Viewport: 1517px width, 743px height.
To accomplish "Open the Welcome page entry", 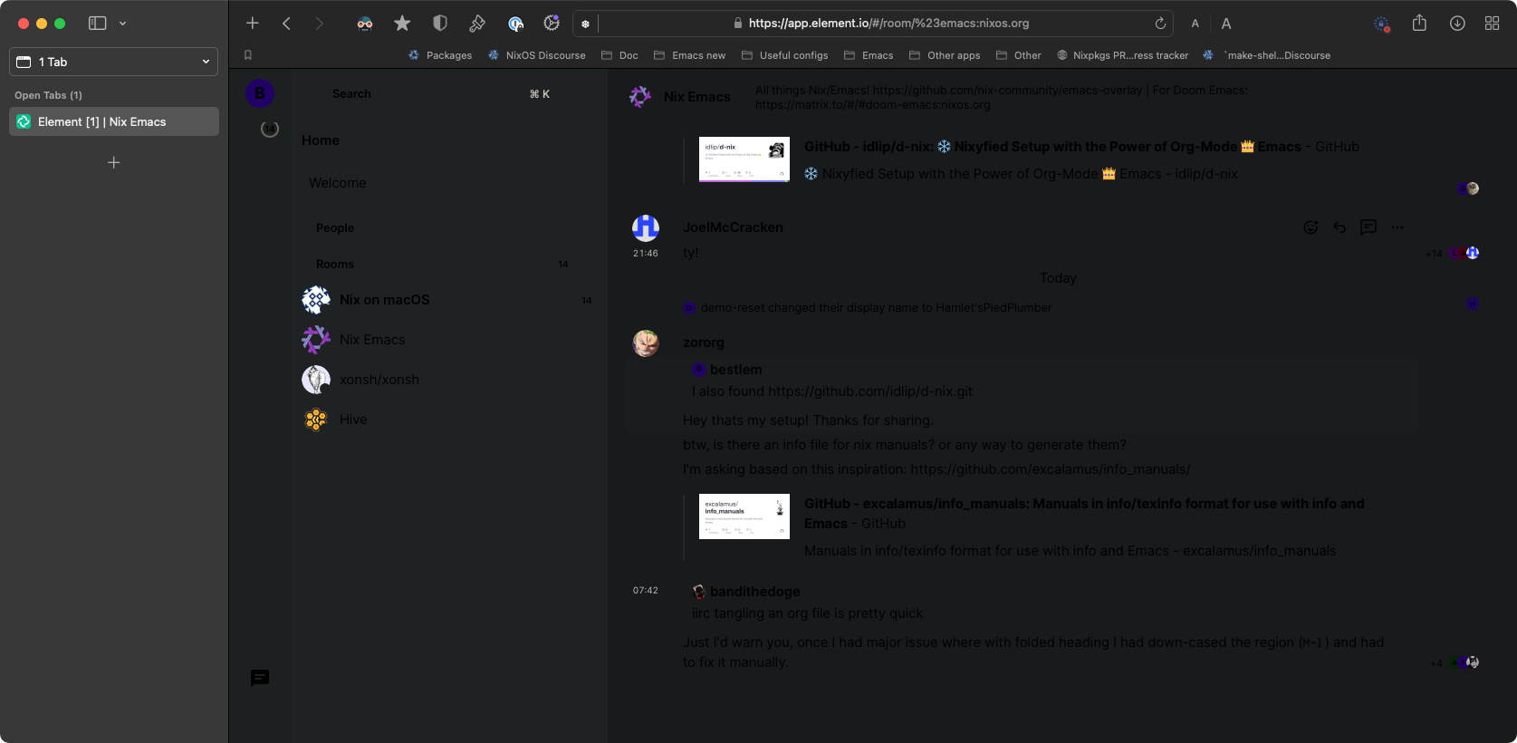I will pos(338,183).
